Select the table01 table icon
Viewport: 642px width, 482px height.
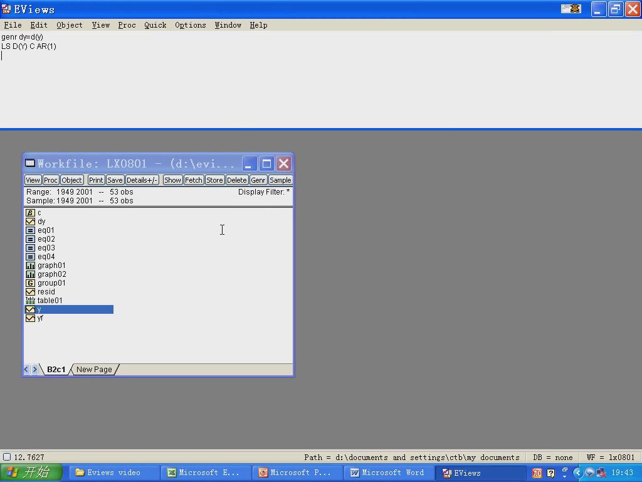30,301
